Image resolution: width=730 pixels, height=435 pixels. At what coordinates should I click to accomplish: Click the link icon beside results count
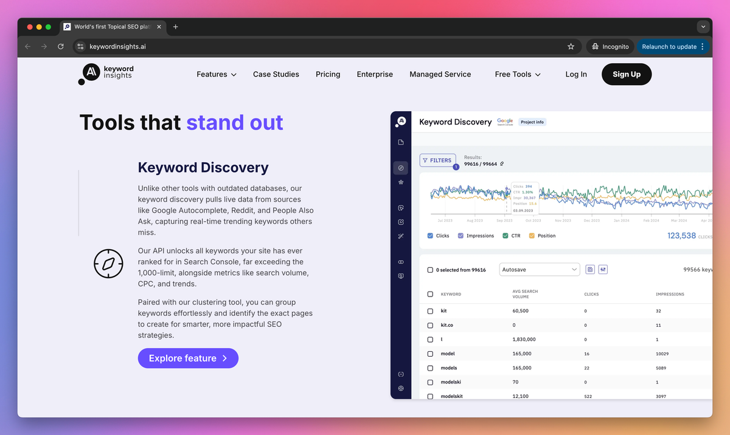tap(502, 164)
